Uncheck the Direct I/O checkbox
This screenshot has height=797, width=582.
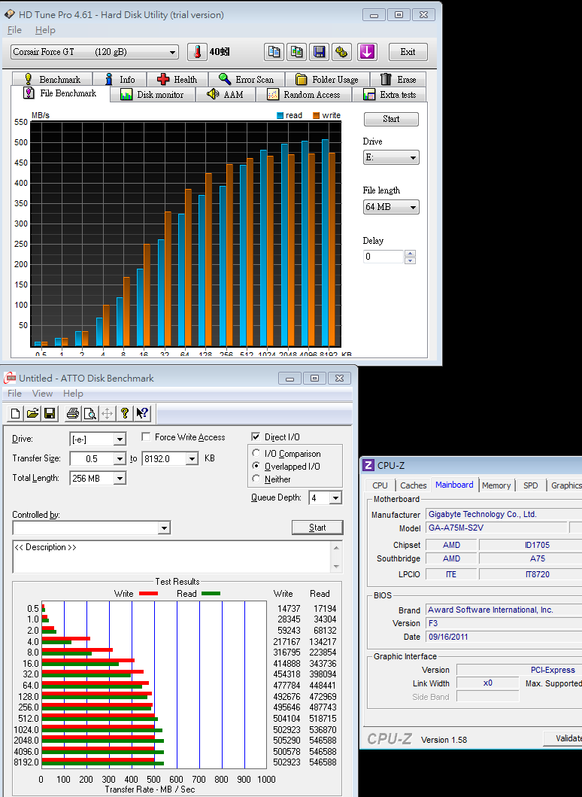[256, 437]
